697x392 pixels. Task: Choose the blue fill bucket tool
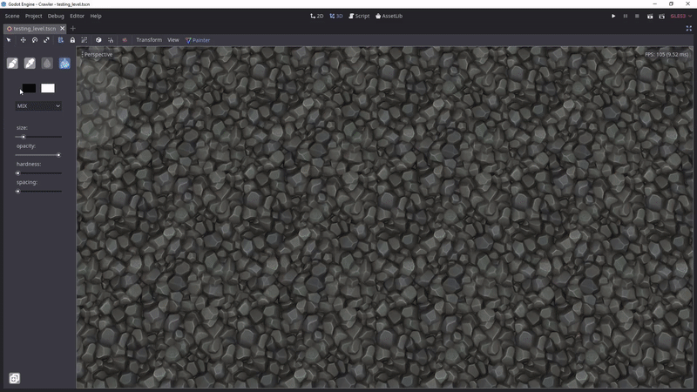point(64,64)
